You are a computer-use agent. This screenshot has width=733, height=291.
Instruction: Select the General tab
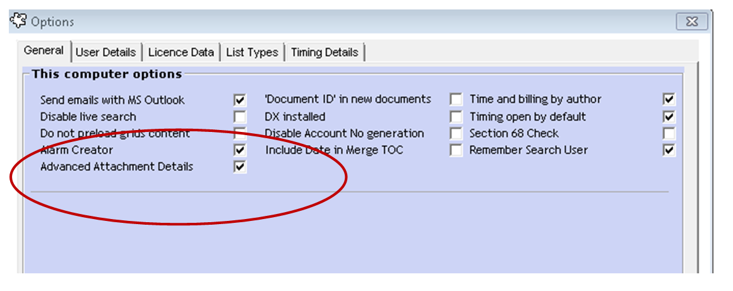pos(44,50)
